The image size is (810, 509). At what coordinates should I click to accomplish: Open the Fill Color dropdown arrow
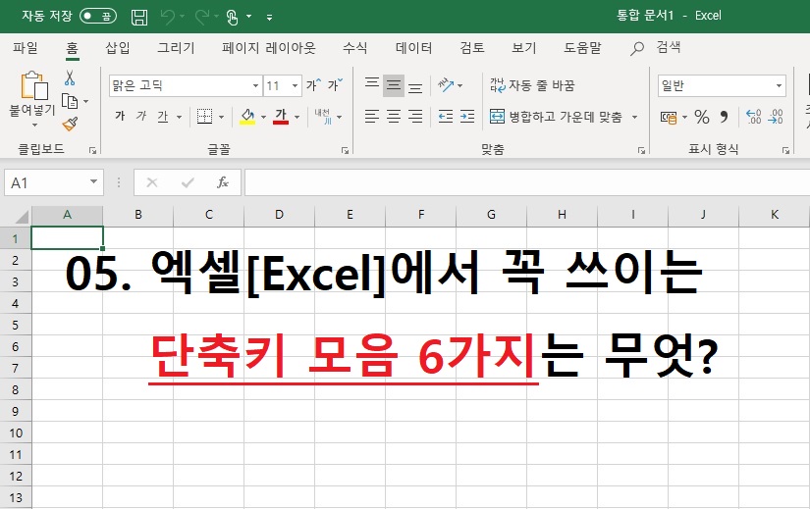point(263,117)
